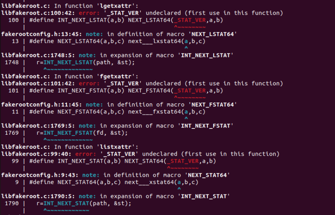
Task: Click cyan 'INT_NEXT_STAT' on line 1790
Action: [66, 203]
